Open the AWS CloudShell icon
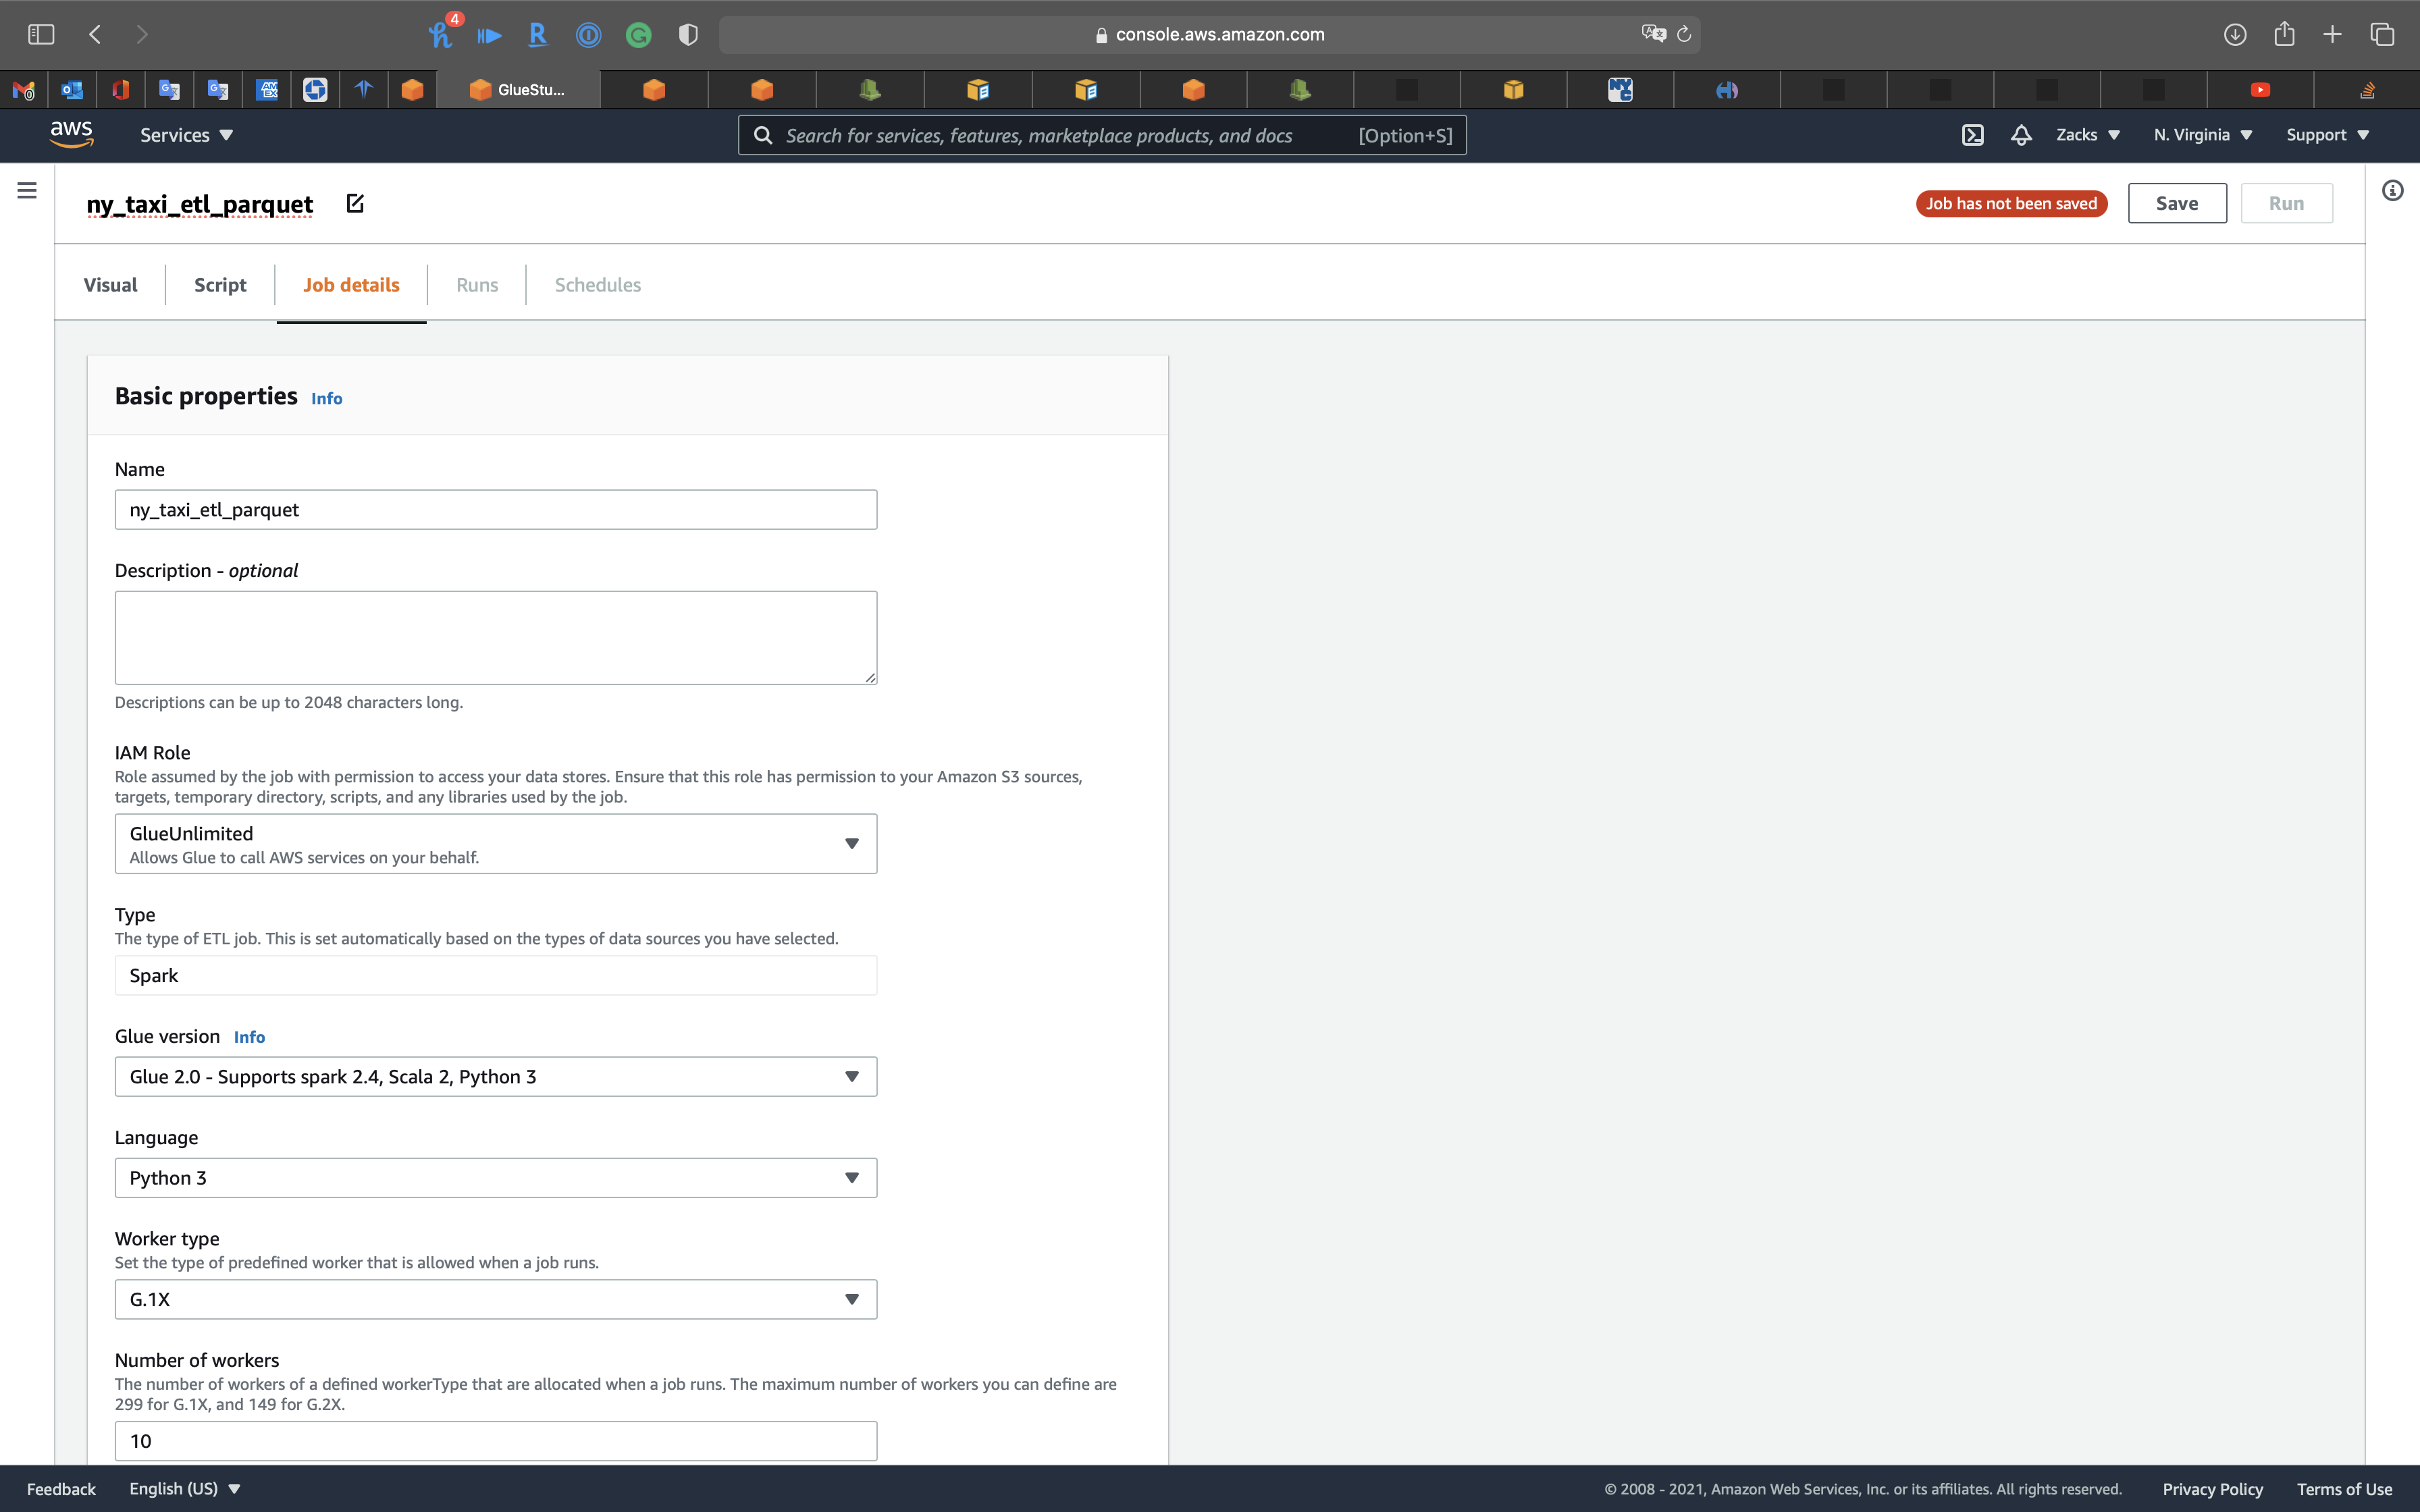The image size is (2420, 1512). click(1972, 135)
